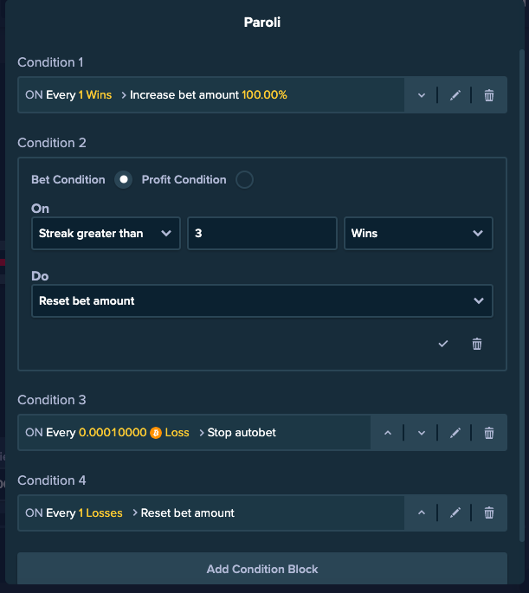
Task: Move Condition 3 down with chevron
Action: 422,433
